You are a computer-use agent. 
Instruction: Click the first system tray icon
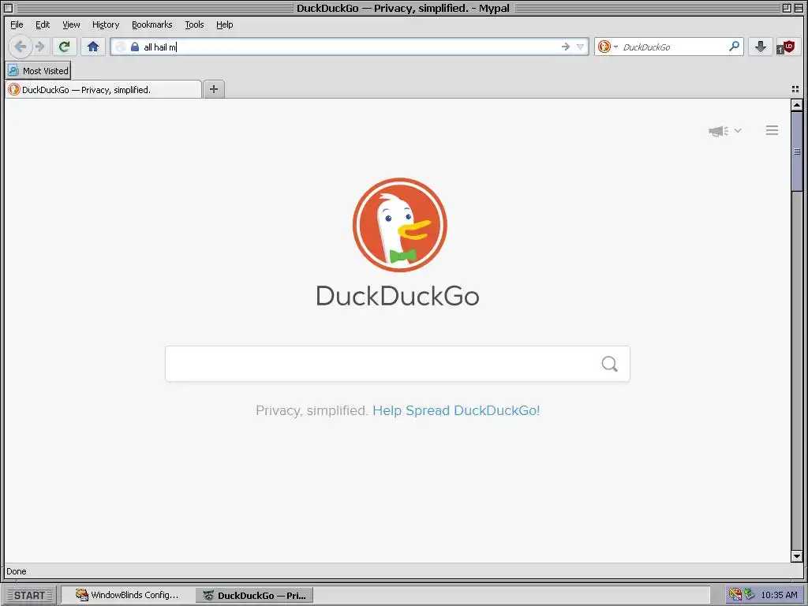735,595
